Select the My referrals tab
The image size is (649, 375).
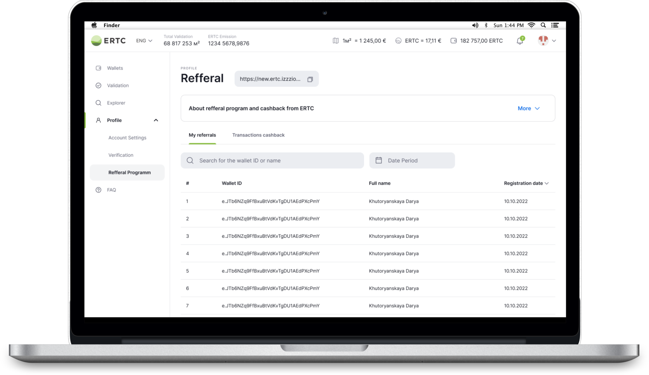(x=202, y=135)
